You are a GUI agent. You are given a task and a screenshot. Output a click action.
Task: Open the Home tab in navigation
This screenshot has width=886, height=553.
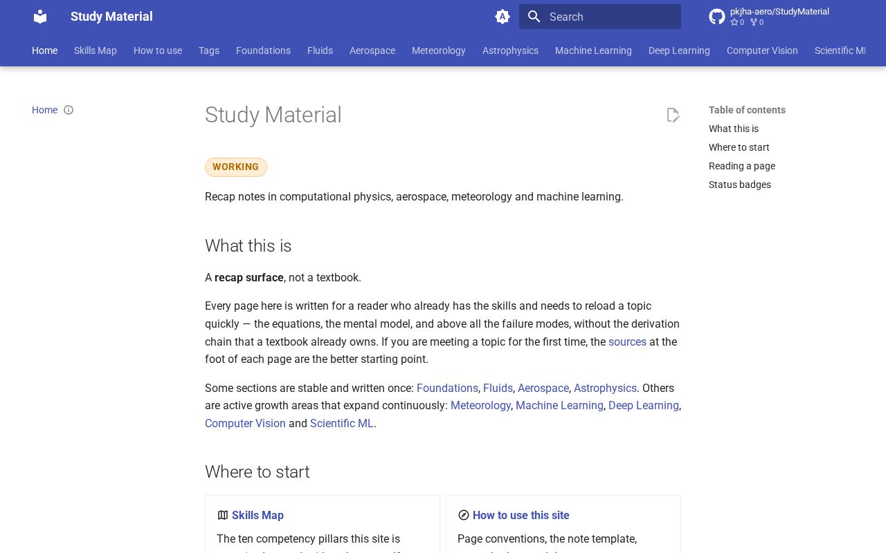tap(45, 50)
